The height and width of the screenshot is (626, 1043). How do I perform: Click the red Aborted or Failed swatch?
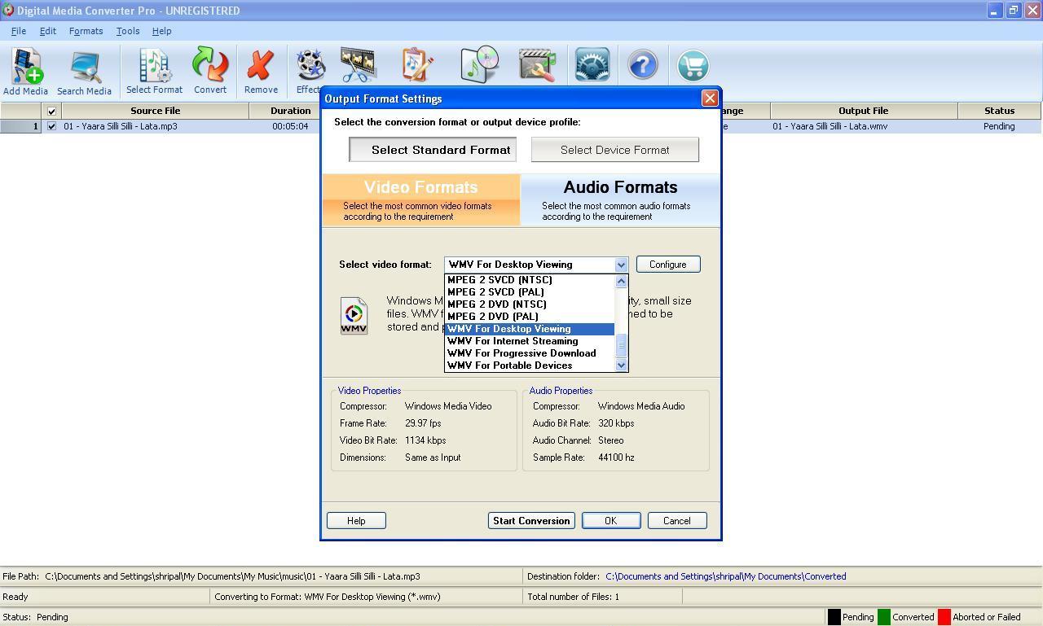944,617
